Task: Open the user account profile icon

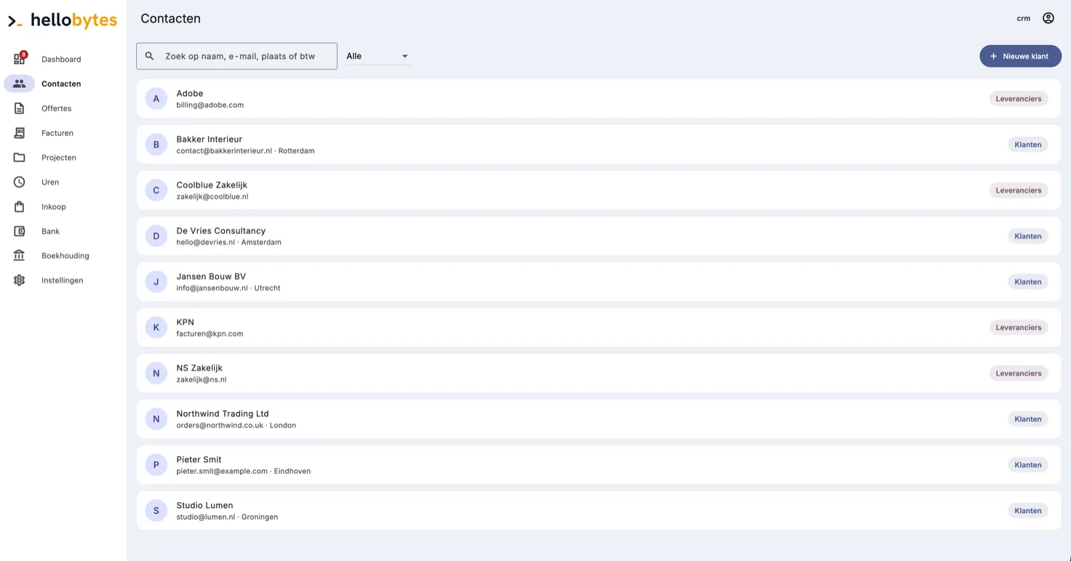Action: [1048, 18]
